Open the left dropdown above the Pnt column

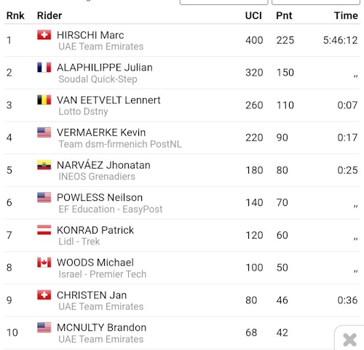pyautogui.click(x=223, y=2)
